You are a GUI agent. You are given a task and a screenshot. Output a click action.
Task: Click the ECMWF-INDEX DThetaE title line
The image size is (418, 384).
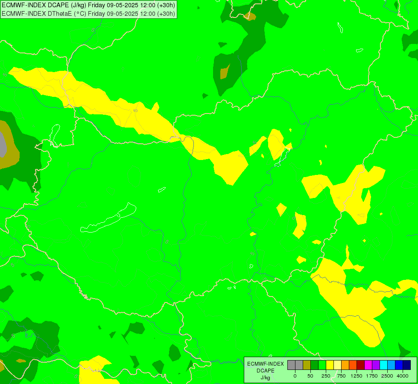click(x=88, y=14)
